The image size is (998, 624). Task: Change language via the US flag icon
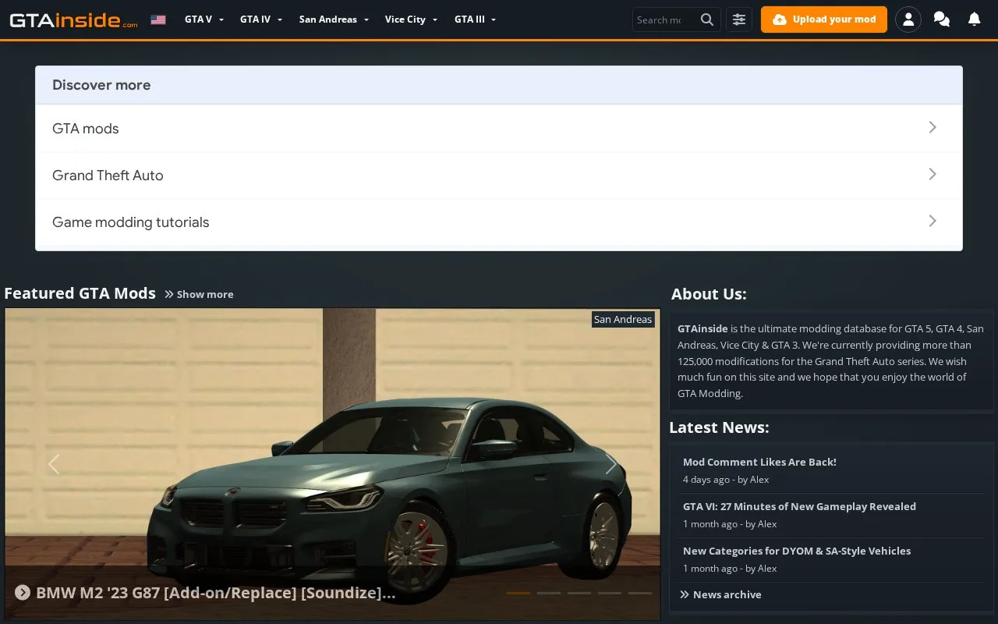[x=158, y=19]
